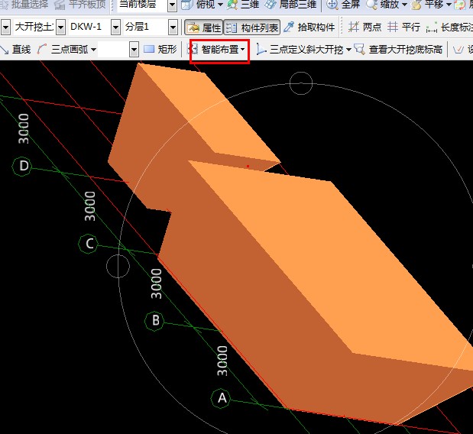Click the 3000 dimension above axis D
473x434 pixels.
tap(24, 128)
